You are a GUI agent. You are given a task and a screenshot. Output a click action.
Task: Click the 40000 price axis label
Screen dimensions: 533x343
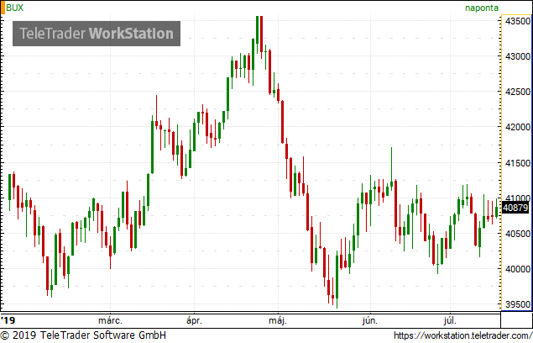[517, 269]
